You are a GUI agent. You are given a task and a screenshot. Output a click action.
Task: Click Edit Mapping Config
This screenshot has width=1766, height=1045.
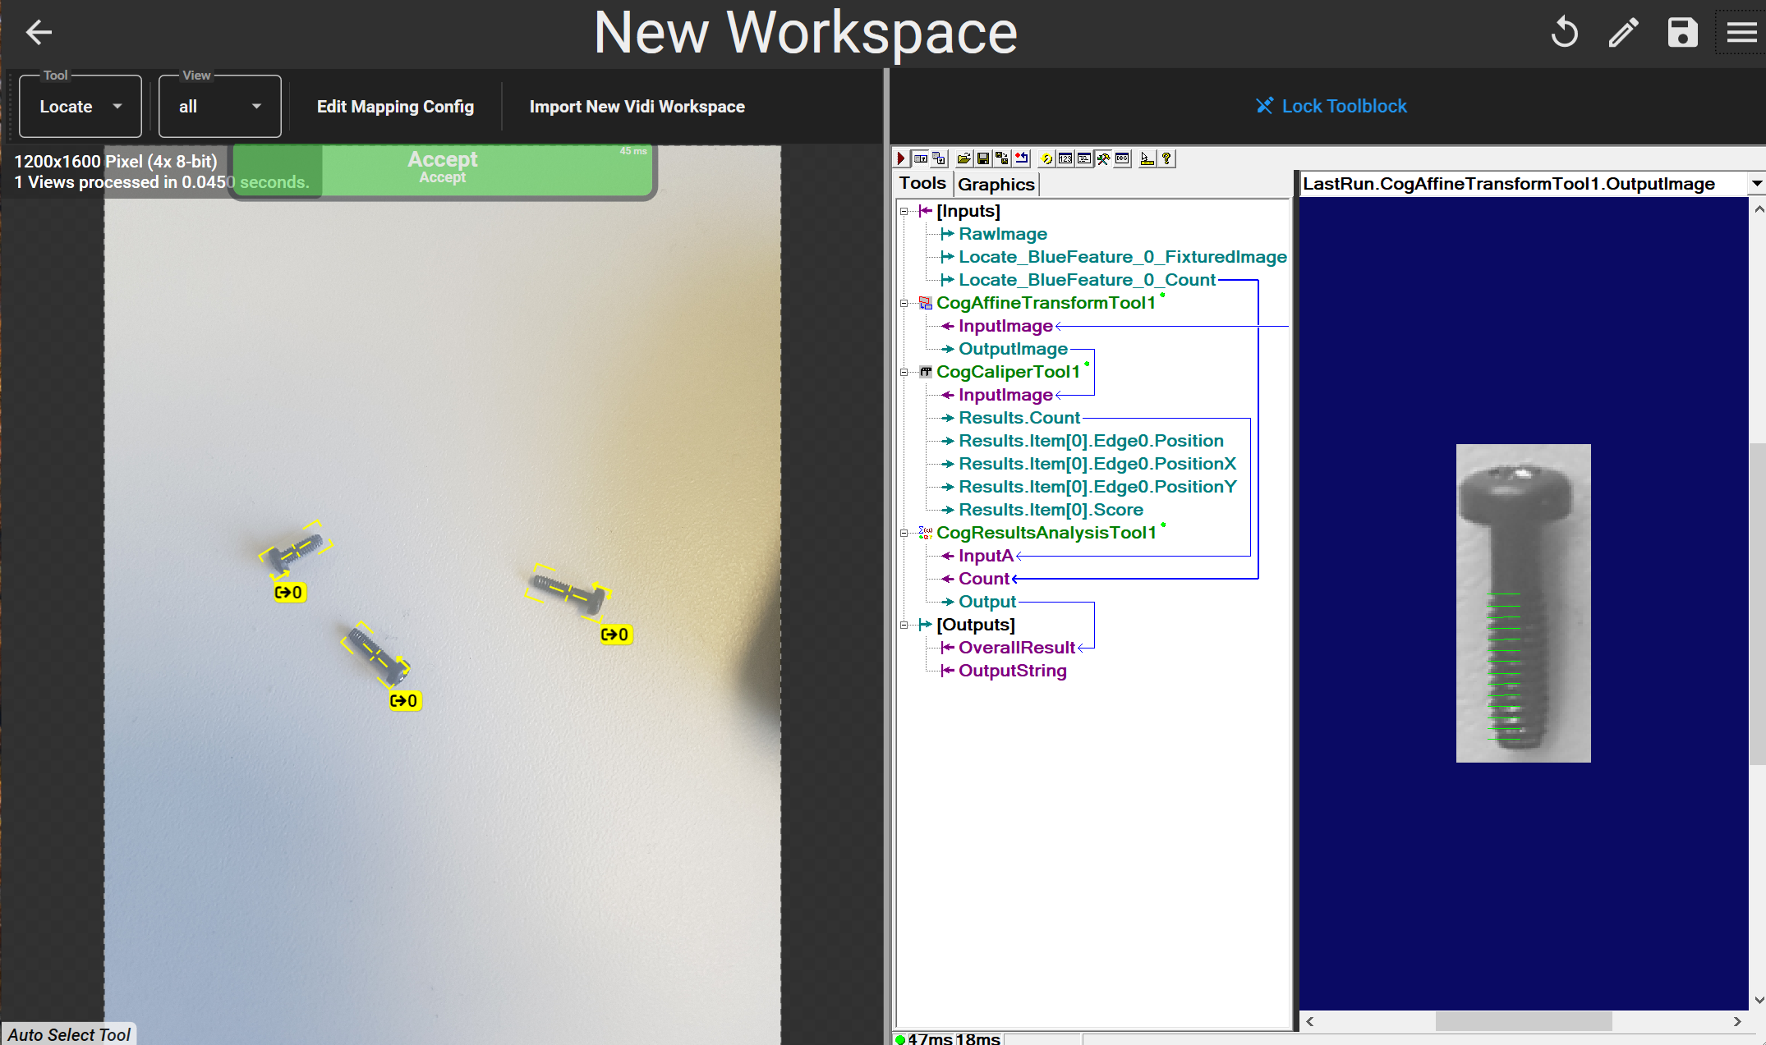[x=395, y=107]
